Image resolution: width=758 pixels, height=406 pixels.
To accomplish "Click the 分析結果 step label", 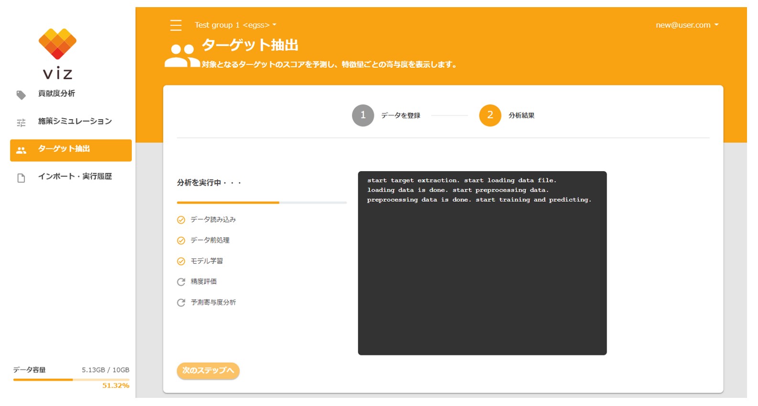I will (522, 115).
